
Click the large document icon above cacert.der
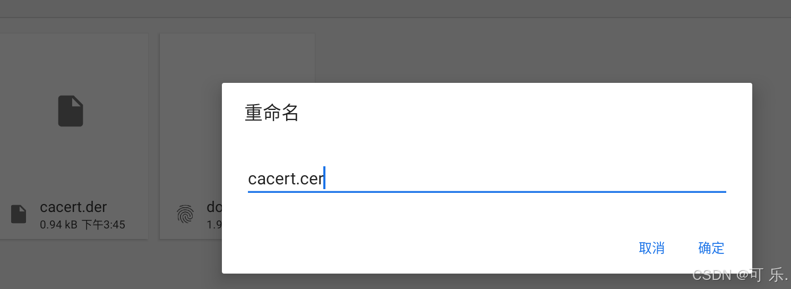[x=71, y=111]
